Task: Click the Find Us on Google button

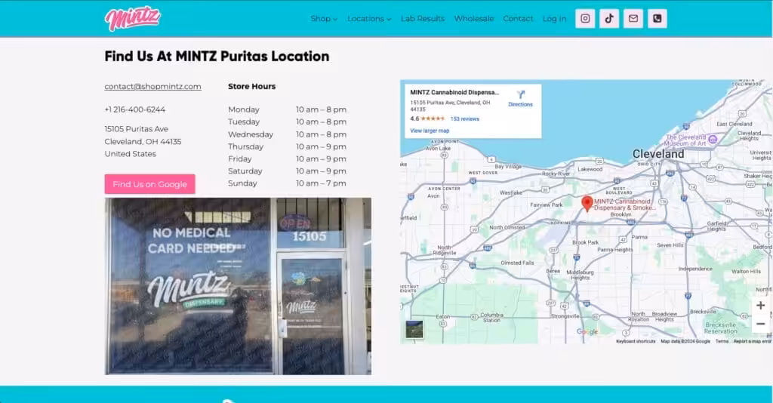Action: [x=150, y=184]
